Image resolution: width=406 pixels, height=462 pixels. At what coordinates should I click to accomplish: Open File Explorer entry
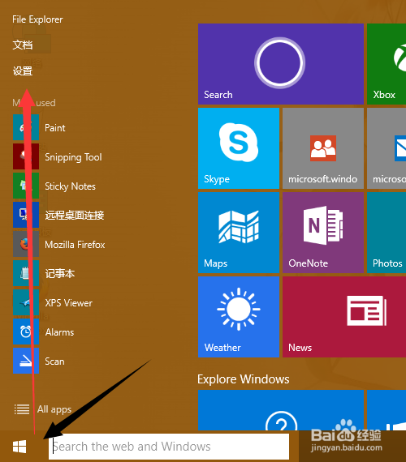coord(37,19)
